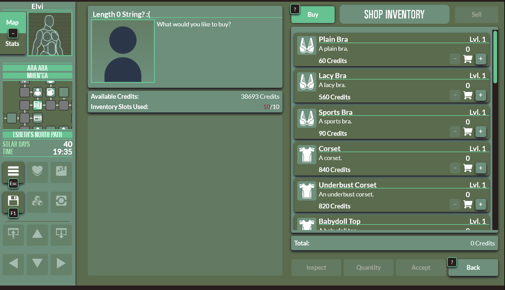Click the Accept button
505x290 pixels.
tap(421, 268)
